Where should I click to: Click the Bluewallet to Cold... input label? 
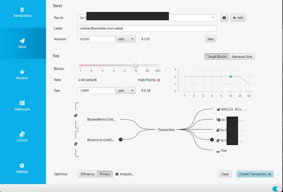click(101, 119)
